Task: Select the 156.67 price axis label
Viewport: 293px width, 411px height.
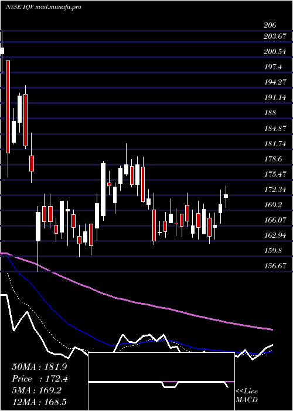Action: tap(275, 266)
